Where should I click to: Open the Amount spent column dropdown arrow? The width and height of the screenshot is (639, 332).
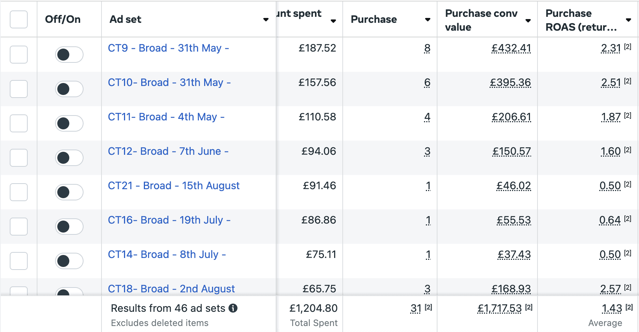(333, 21)
